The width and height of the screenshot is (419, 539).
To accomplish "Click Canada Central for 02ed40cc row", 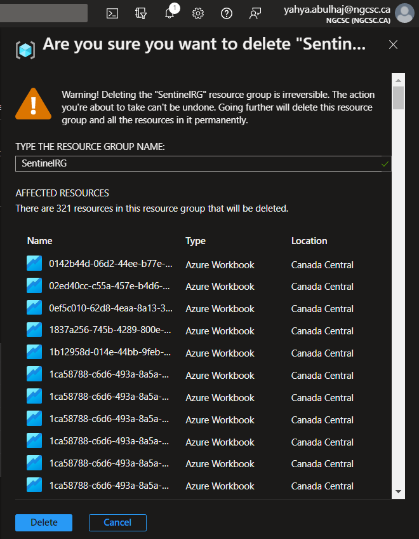I will [x=322, y=287].
